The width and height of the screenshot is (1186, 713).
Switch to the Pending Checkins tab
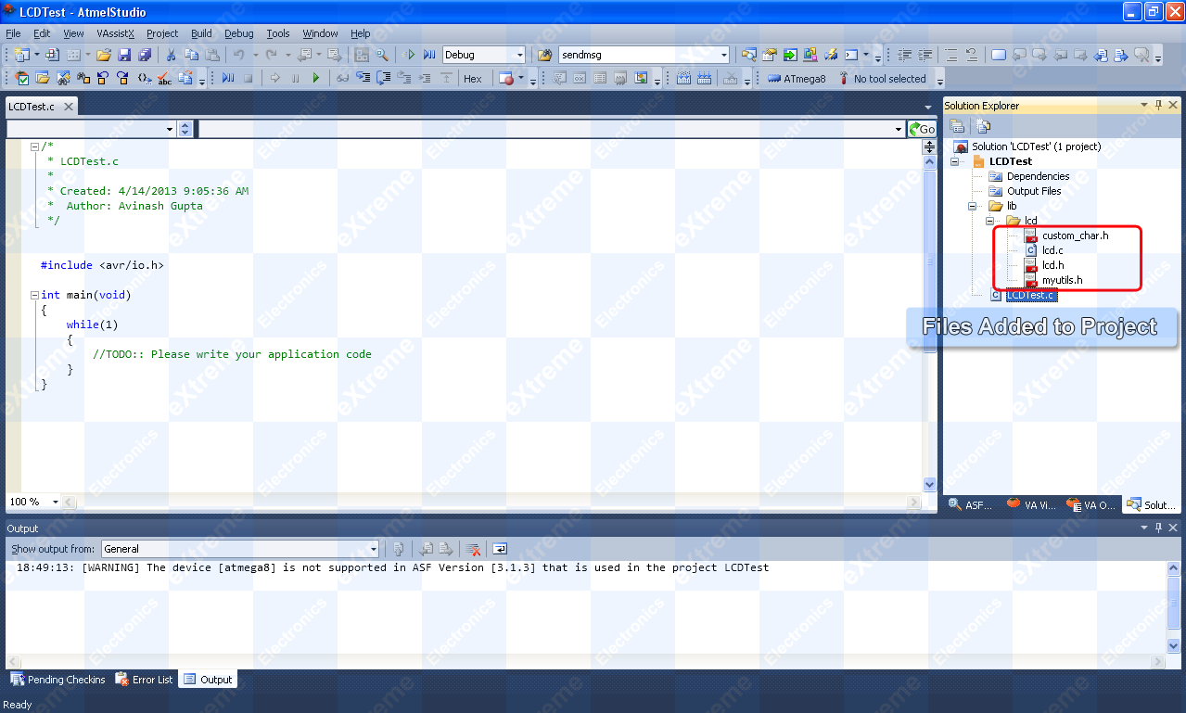(57, 680)
